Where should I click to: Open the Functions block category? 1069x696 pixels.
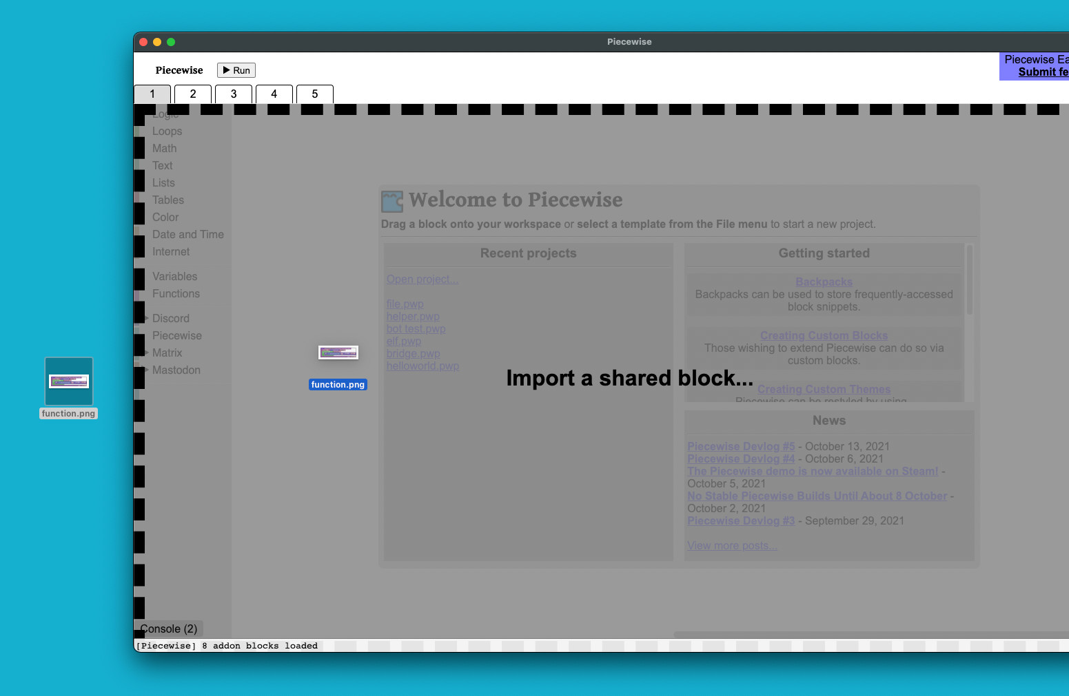pos(176,293)
